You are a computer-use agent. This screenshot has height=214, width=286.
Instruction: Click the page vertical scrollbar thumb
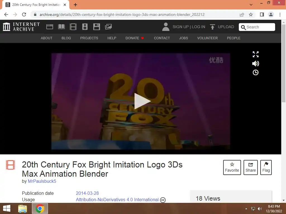point(283,64)
